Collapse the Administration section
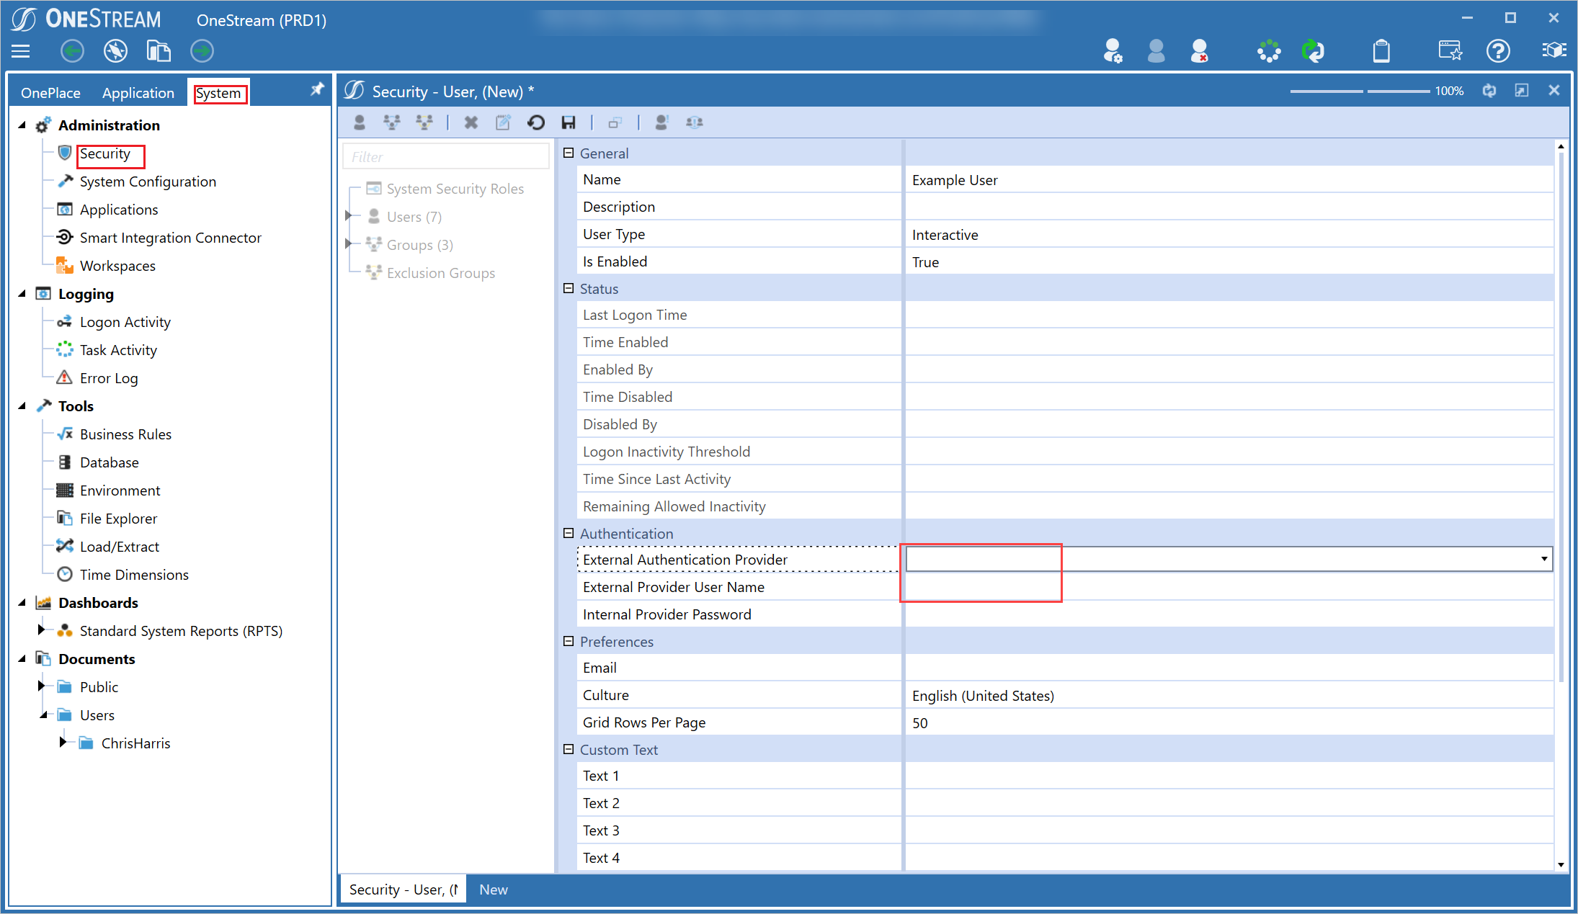This screenshot has height=914, width=1578. coord(22,124)
